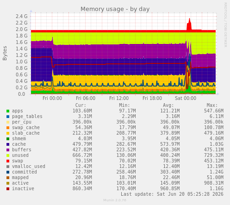The width and height of the screenshot is (230, 205).
Task: Click the page_tables legend blue swatch
Action: click(x=8, y=117)
